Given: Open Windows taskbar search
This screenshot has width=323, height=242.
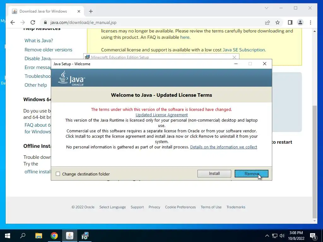Looking at the screenshot, I should (23, 236).
